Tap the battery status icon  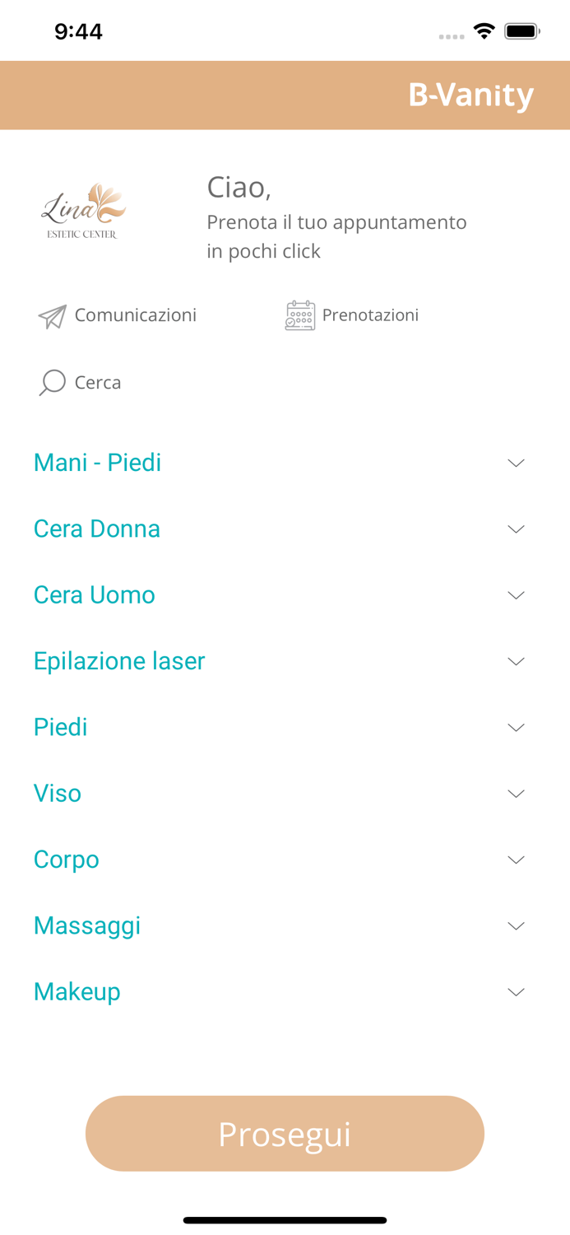522,31
